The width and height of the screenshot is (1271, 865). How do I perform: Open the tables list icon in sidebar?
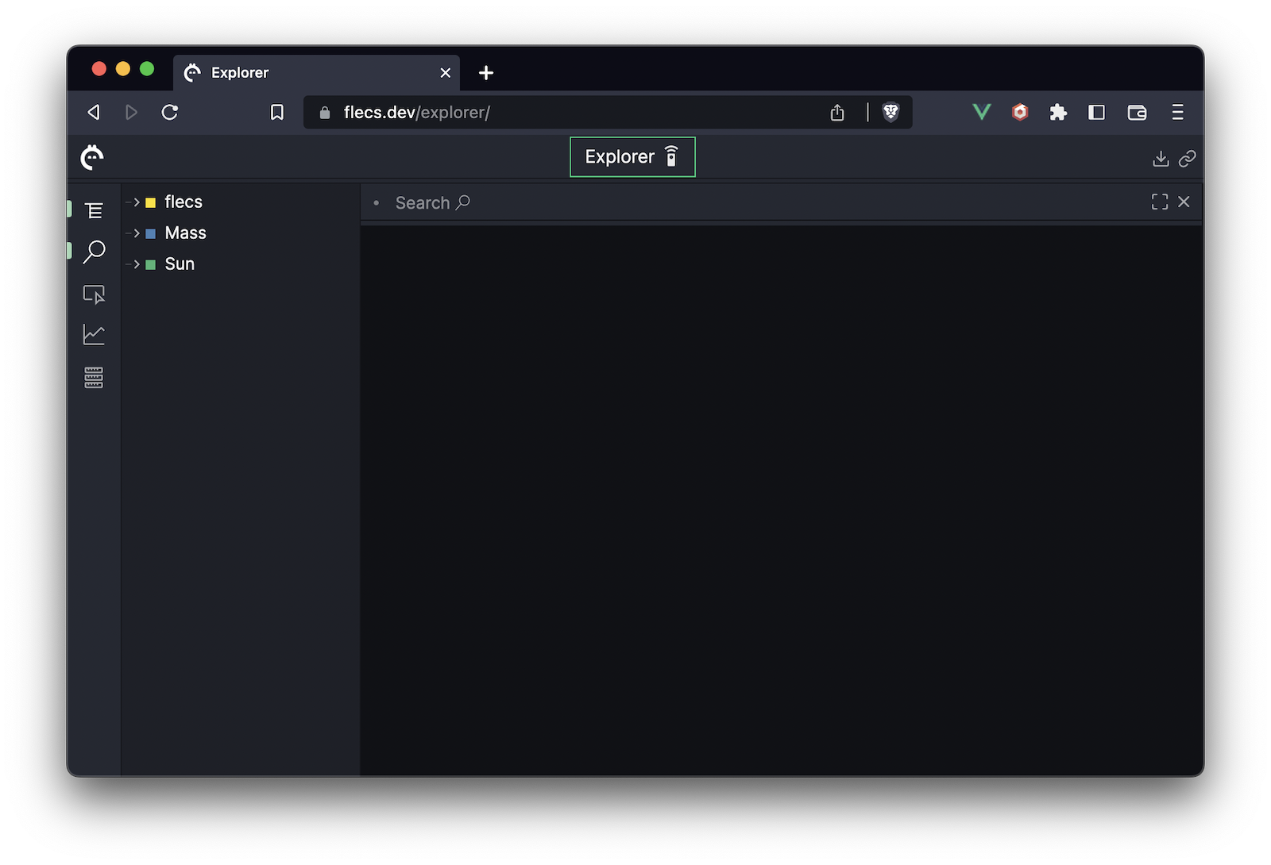94,378
